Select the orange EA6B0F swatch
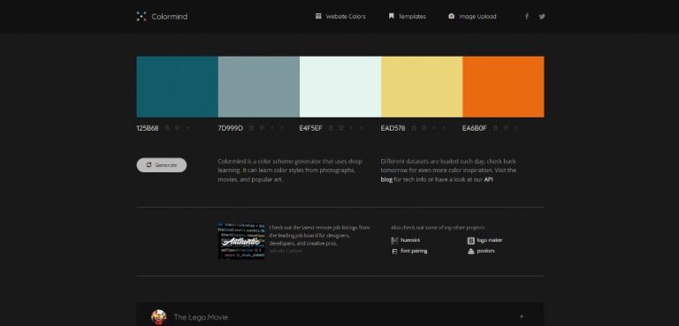The image size is (679, 326). point(503,87)
